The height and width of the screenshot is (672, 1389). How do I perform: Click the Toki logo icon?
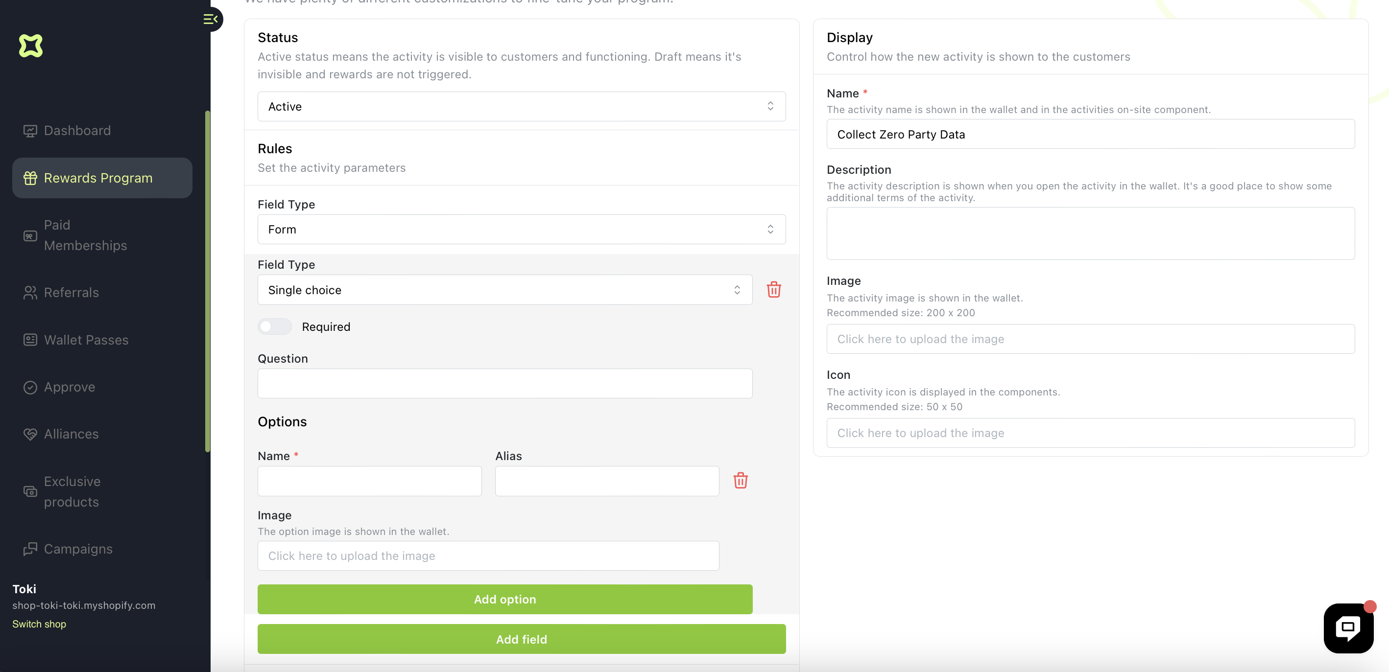pyautogui.click(x=31, y=46)
